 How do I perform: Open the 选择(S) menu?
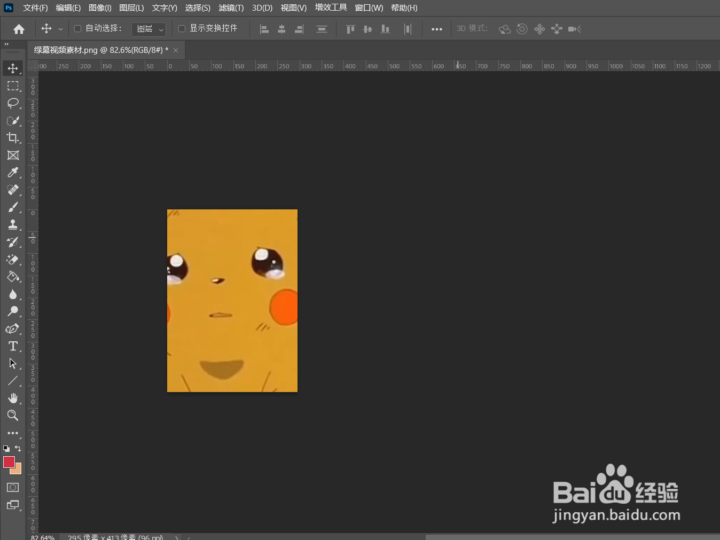tap(198, 7)
